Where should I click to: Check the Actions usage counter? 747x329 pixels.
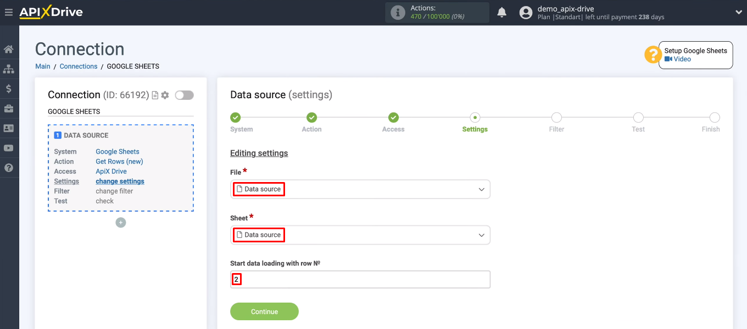437,12
